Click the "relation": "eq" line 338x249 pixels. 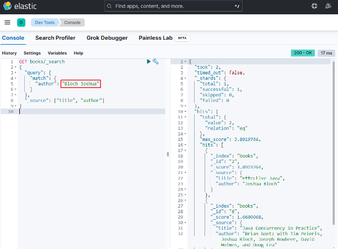click(x=226, y=128)
